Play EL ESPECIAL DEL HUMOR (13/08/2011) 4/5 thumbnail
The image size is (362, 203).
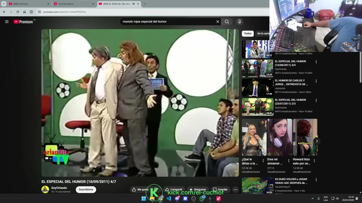tap(258, 68)
